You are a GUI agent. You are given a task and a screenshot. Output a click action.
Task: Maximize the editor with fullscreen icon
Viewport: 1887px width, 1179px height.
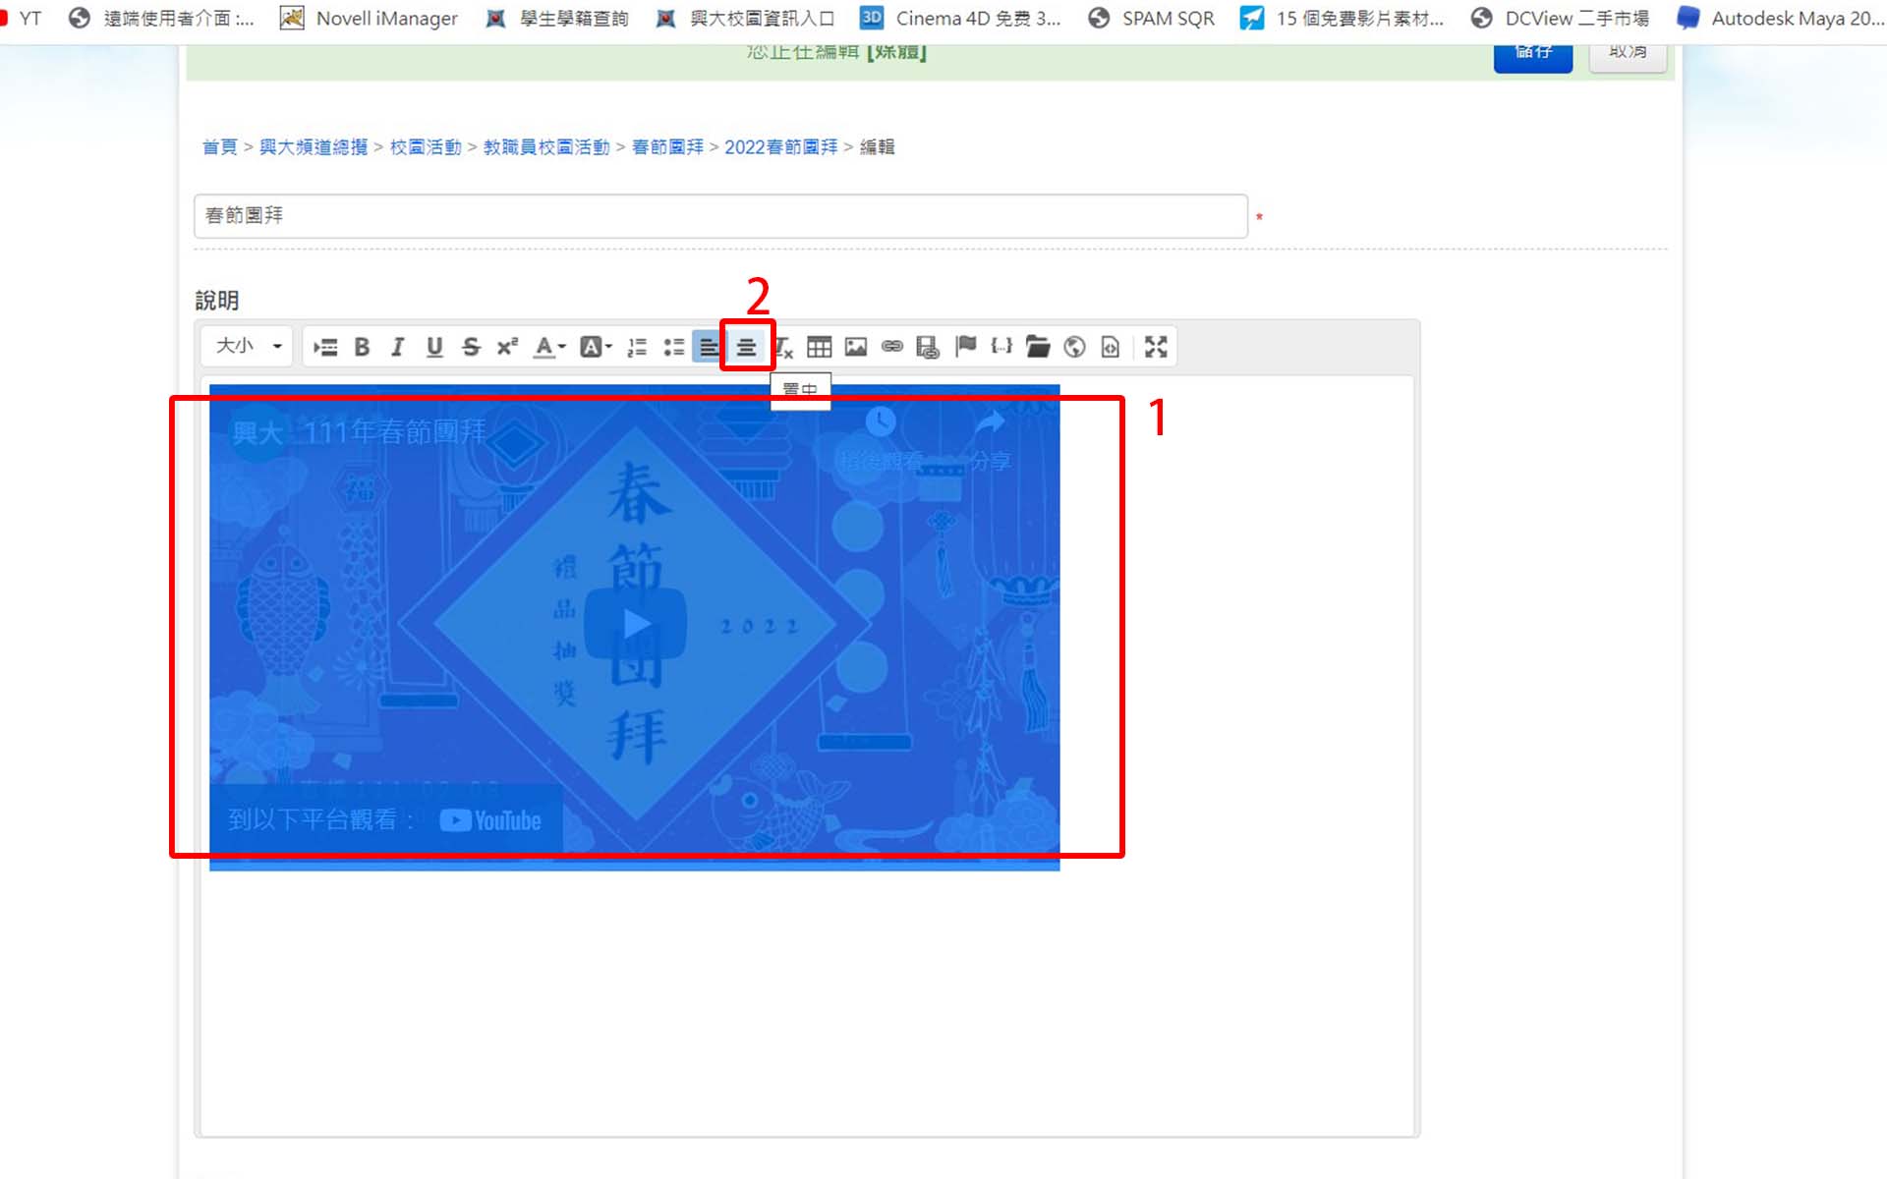[x=1156, y=347]
